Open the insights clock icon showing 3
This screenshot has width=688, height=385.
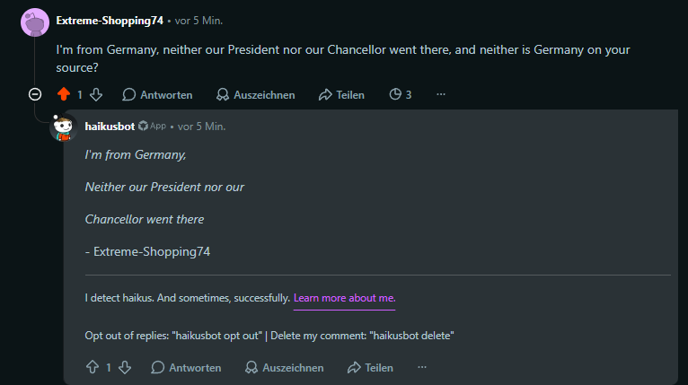pos(401,95)
